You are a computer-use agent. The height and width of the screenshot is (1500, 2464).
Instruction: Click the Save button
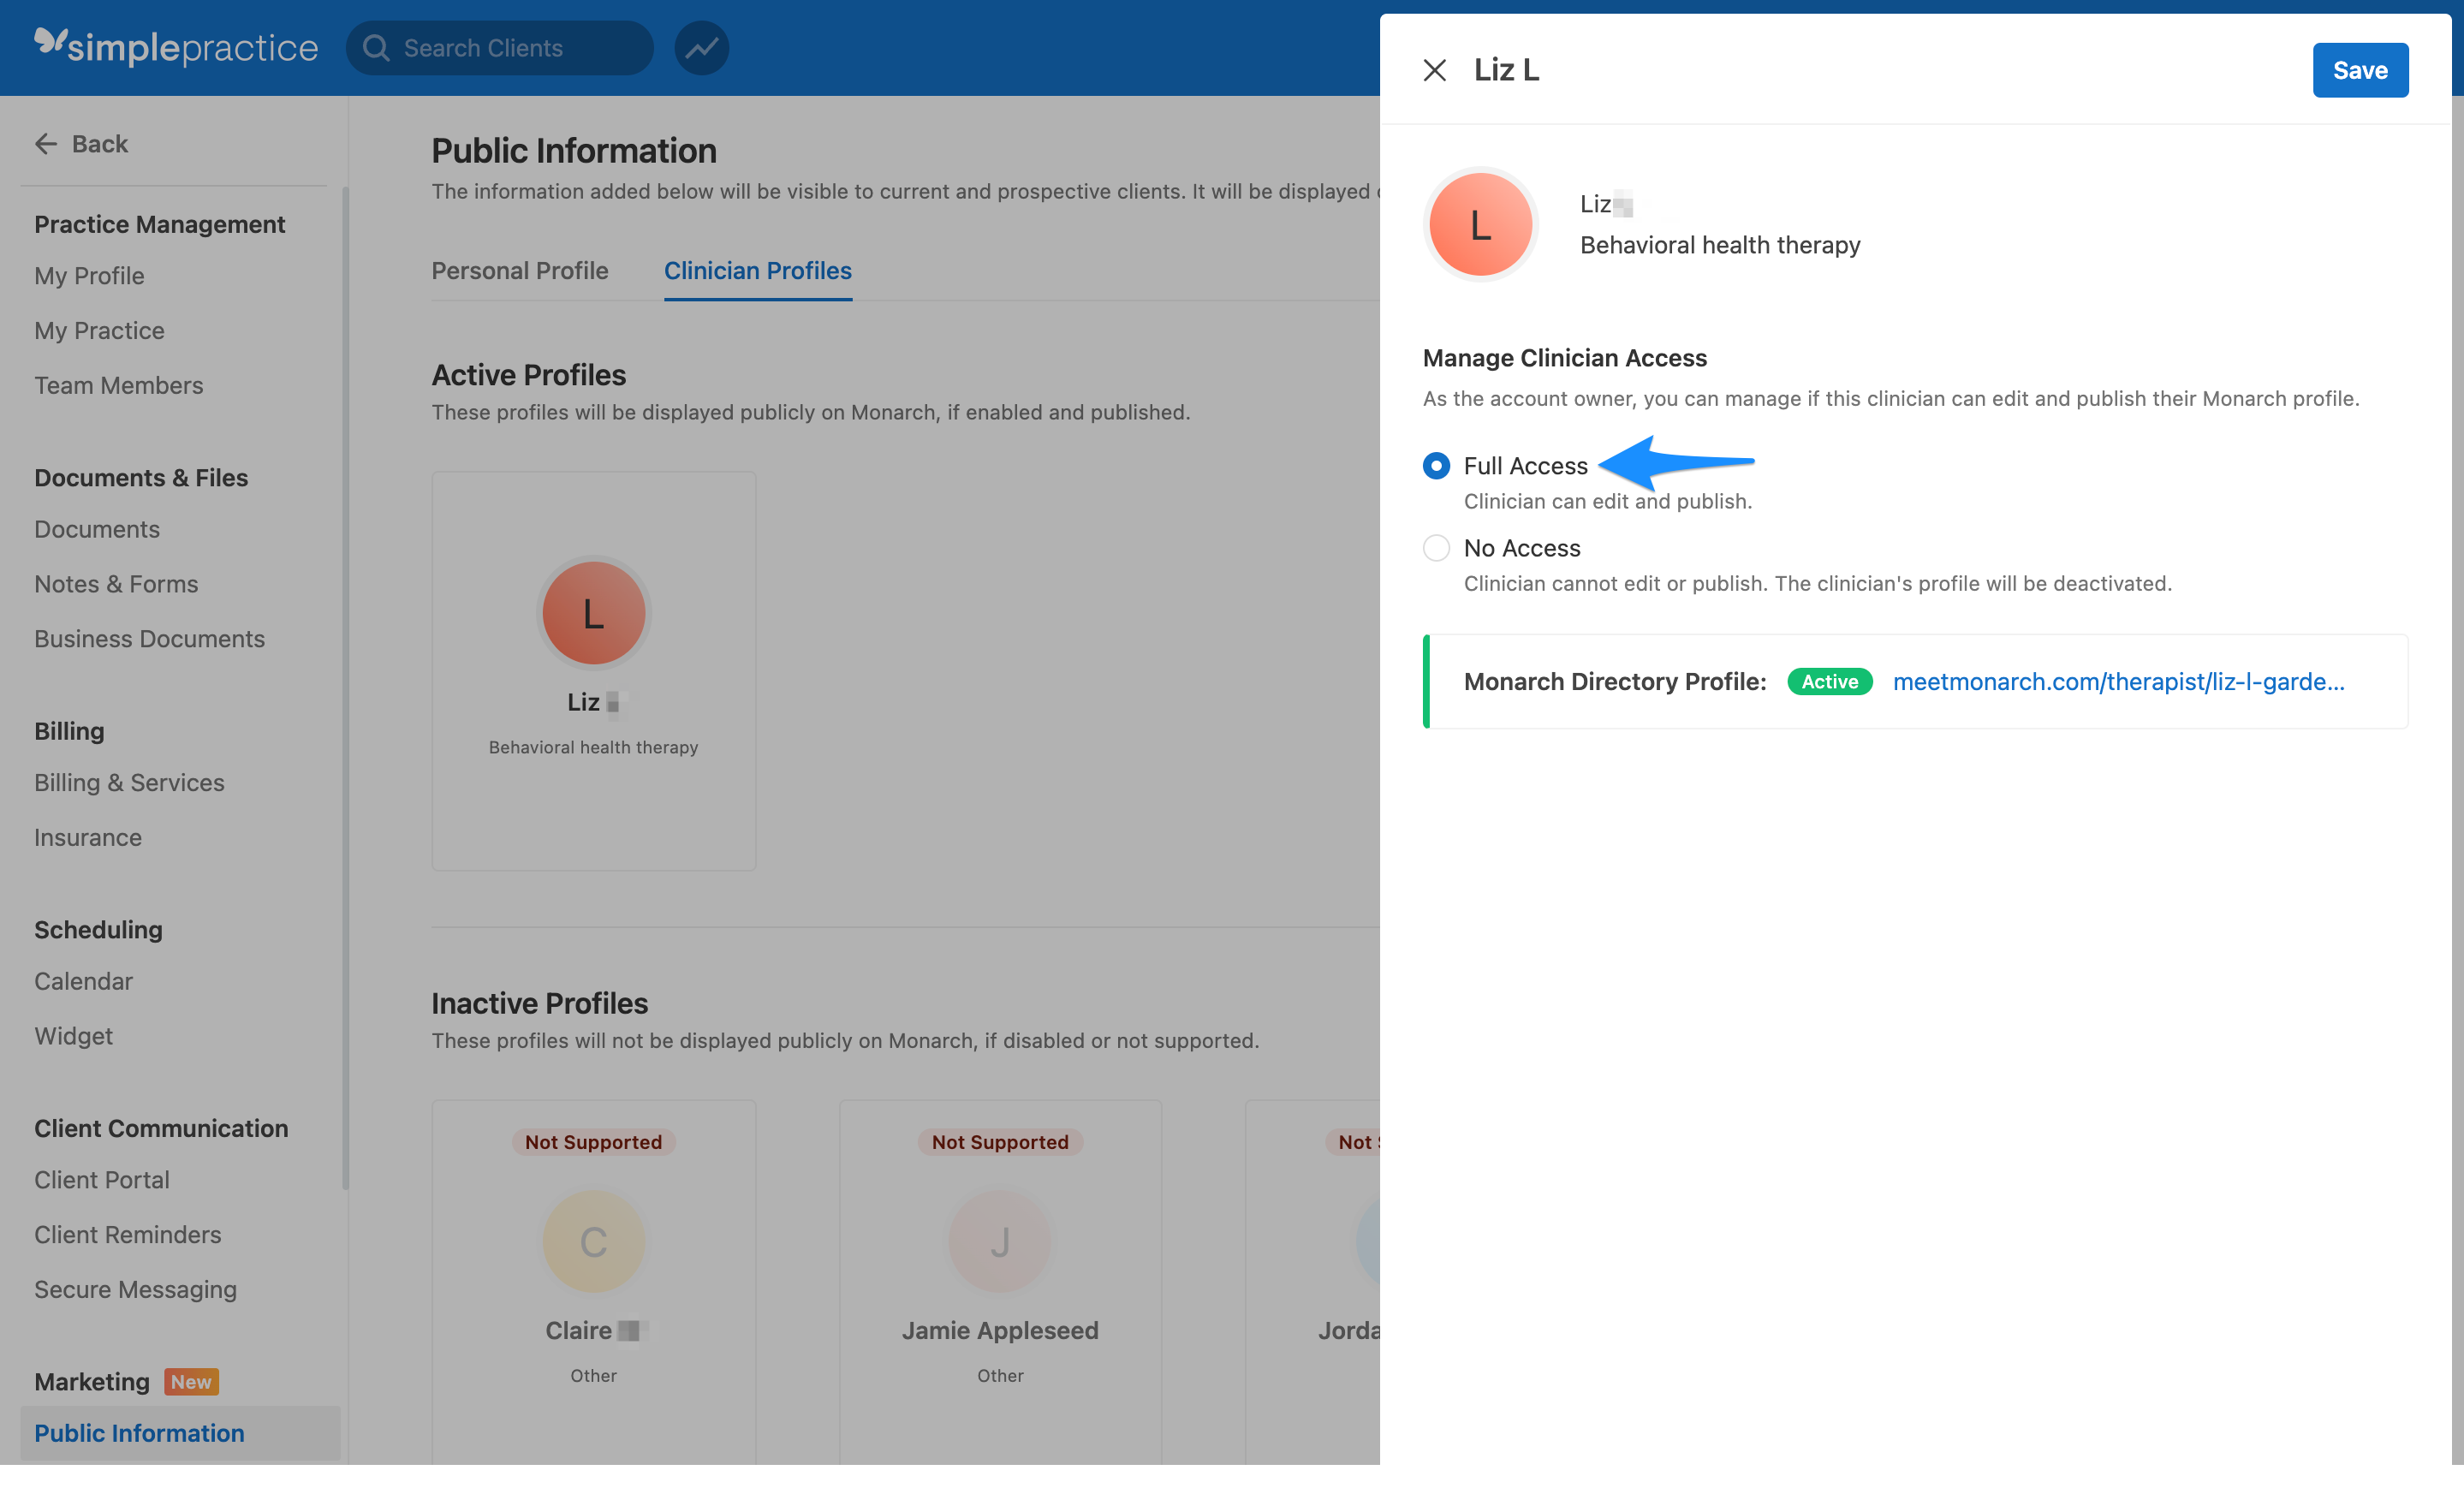pos(2360,69)
